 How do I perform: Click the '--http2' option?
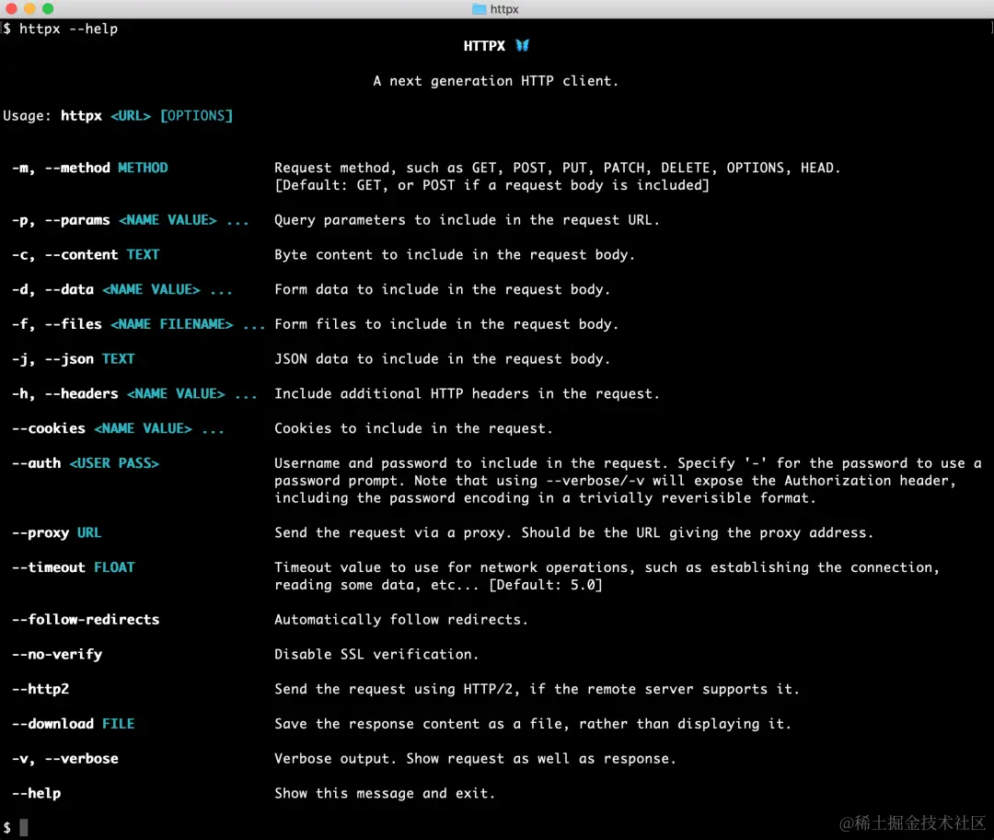point(40,689)
